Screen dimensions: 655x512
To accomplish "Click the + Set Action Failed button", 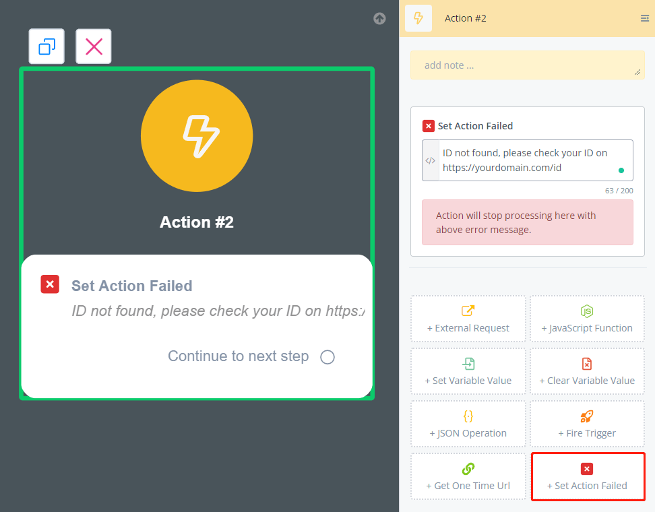I will pos(587,476).
